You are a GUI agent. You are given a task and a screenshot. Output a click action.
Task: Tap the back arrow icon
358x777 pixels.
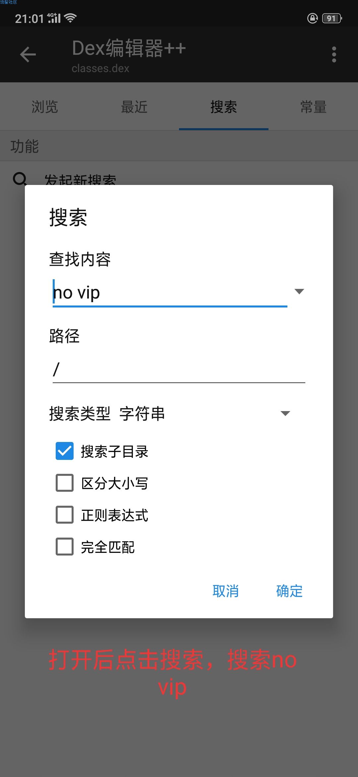[x=28, y=54]
